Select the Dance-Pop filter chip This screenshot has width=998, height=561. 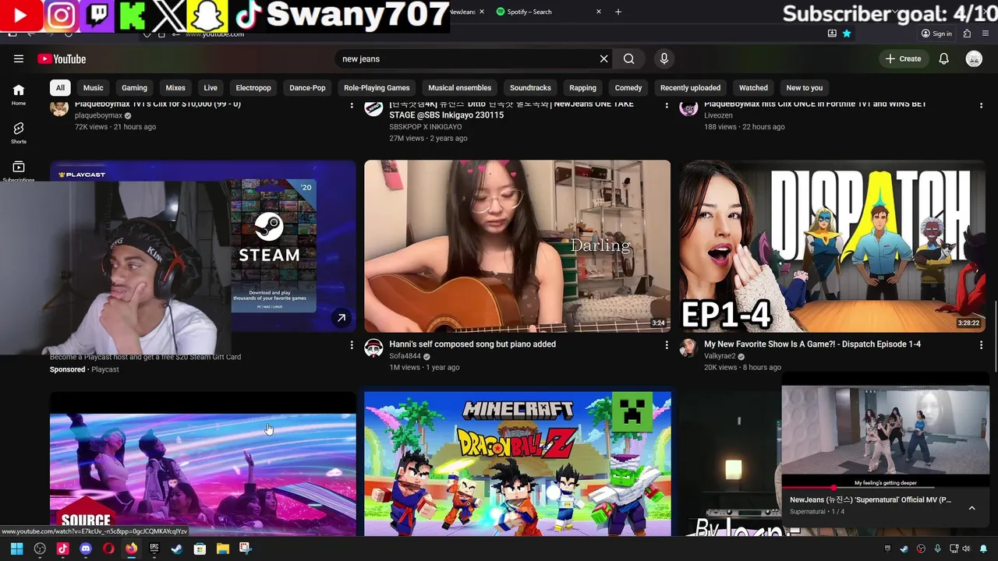coord(307,87)
